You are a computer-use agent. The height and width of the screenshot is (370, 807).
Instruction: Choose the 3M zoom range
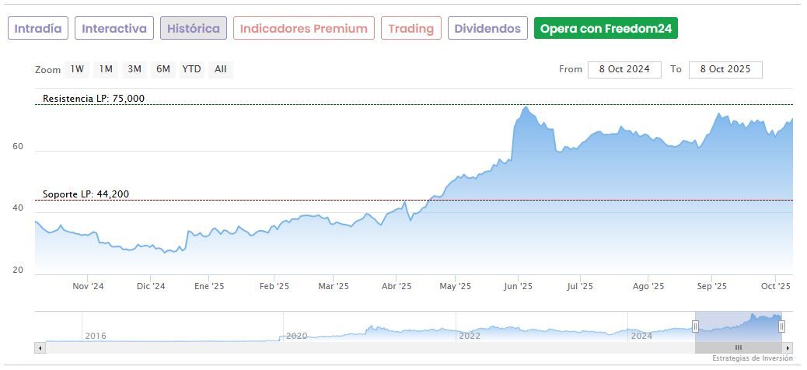coord(134,69)
